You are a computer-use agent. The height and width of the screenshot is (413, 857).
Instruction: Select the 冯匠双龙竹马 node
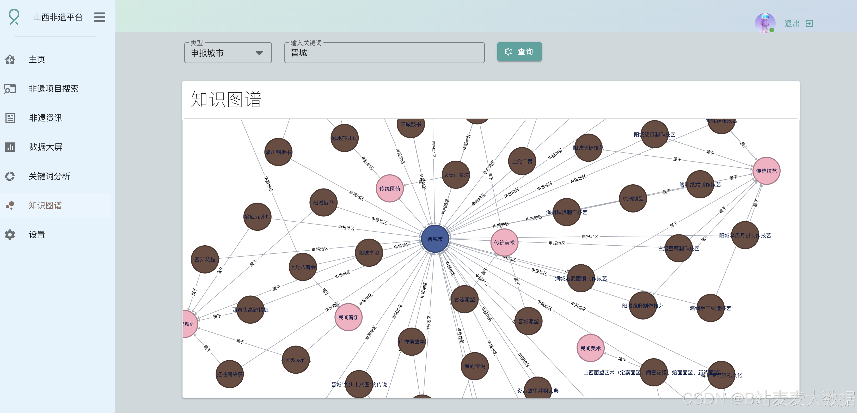coord(295,360)
